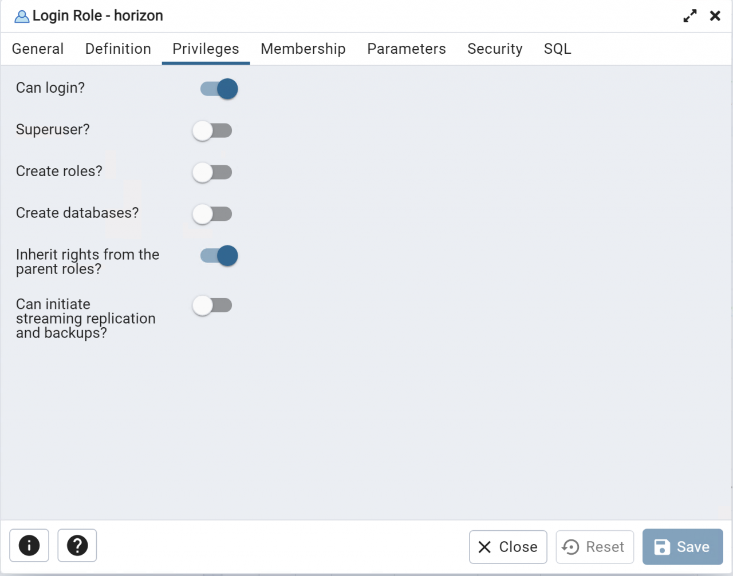Image resolution: width=733 pixels, height=576 pixels.
Task: Open the Security tab
Action: pyautogui.click(x=495, y=49)
